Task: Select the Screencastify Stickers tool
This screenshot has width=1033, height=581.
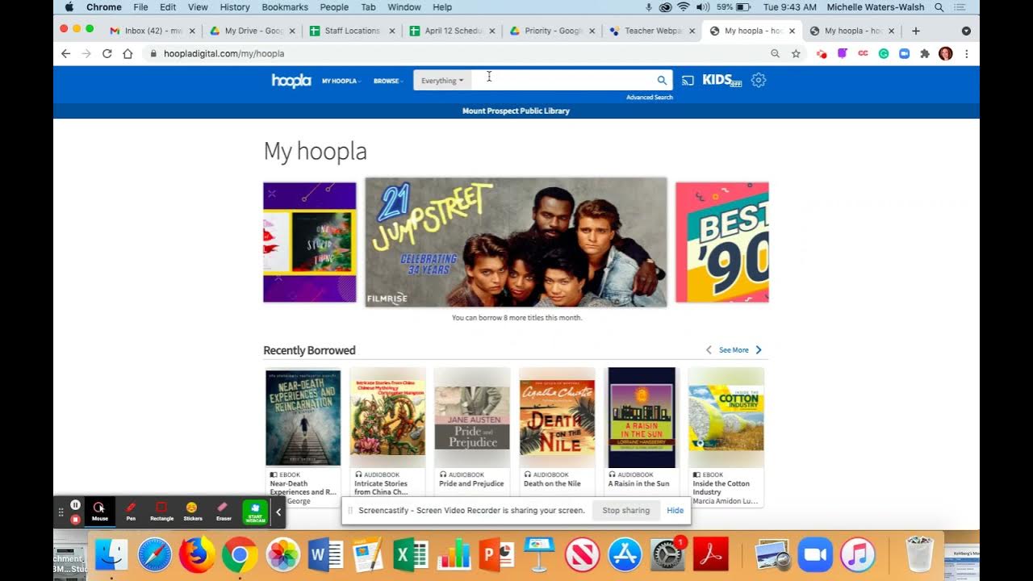Action: 193,511
